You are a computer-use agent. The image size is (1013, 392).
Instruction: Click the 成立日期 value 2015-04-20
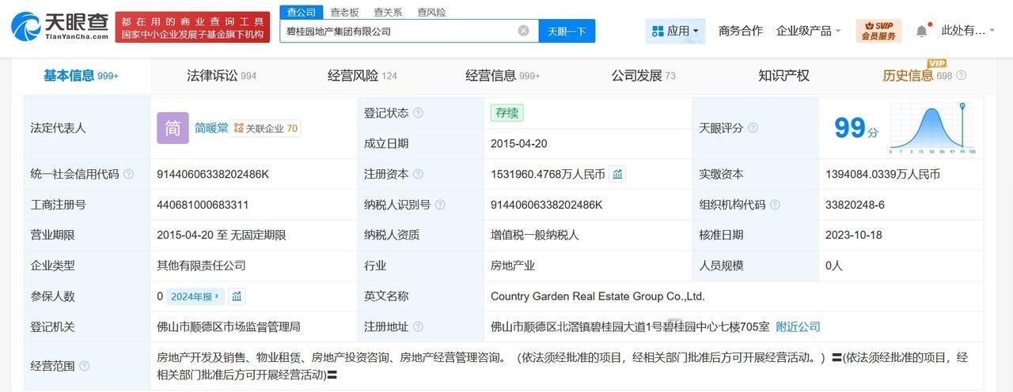tap(518, 144)
